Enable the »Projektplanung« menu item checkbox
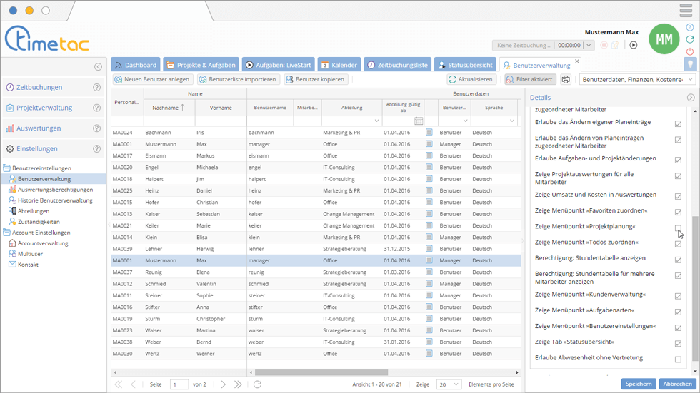The width and height of the screenshot is (700, 393). pyautogui.click(x=678, y=228)
